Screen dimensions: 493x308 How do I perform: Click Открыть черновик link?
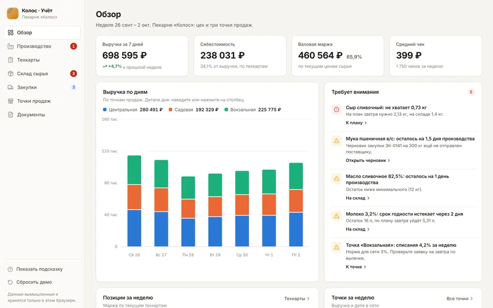pyautogui.click(x=368, y=160)
